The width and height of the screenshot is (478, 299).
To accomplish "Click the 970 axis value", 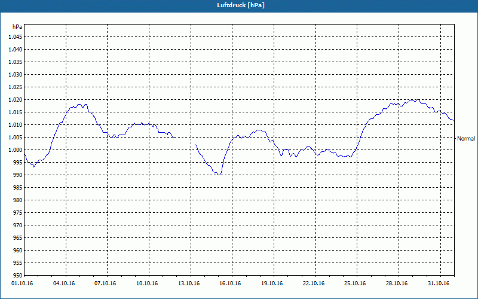I will coord(18,225).
